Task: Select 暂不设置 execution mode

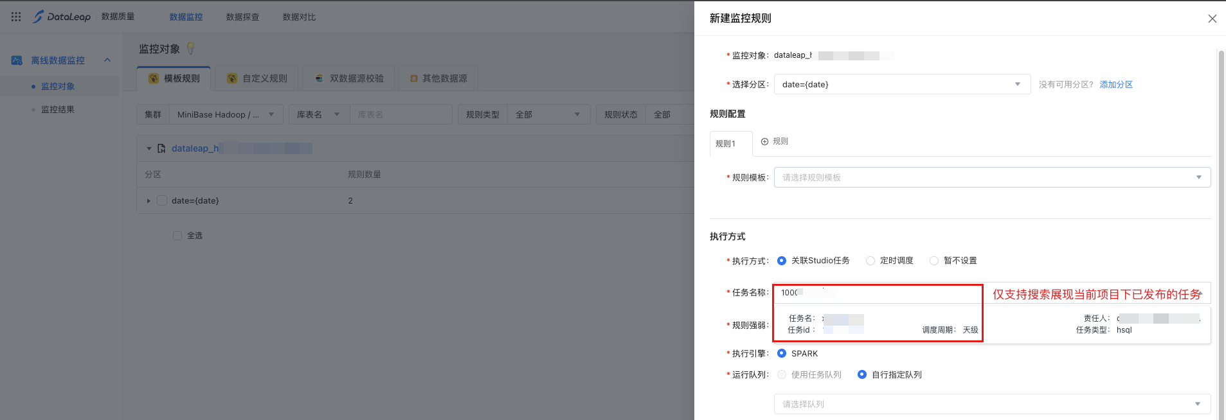Action: pyautogui.click(x=934, y=261)
